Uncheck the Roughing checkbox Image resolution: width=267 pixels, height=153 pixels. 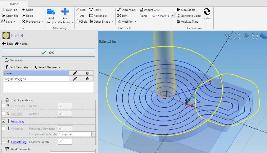pyautogui.click(x=4, y=121)
